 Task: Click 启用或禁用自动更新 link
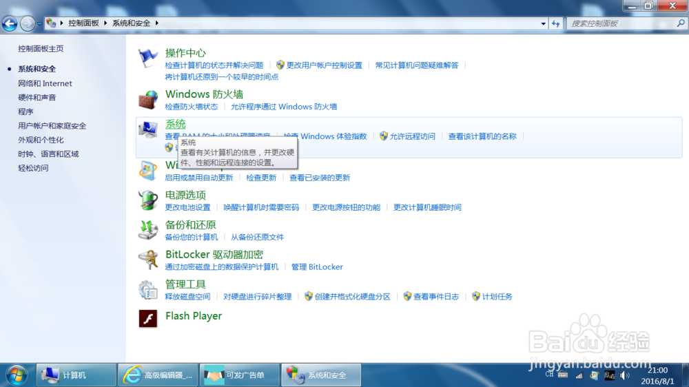[198, 178]
